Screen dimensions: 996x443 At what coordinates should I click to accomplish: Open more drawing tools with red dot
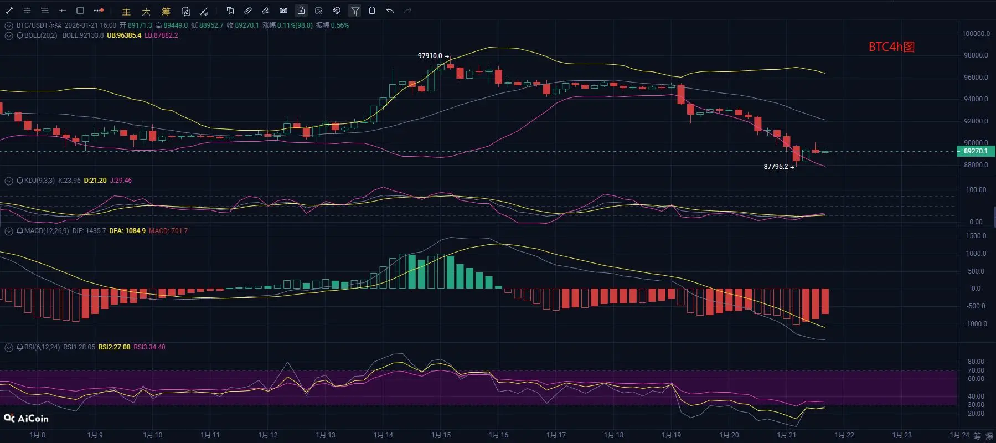click(99, 11)
